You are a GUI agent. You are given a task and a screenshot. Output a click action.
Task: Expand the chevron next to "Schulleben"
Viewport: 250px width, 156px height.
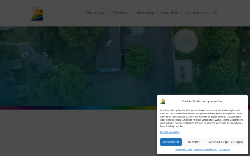(x=180, y=13)
